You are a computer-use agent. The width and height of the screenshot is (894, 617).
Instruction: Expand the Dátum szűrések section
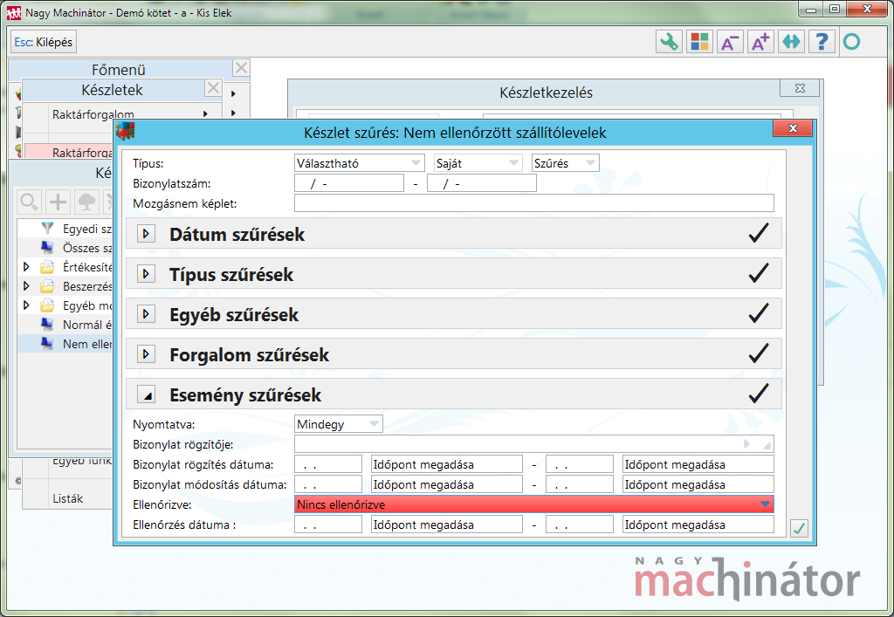[146, 234]
